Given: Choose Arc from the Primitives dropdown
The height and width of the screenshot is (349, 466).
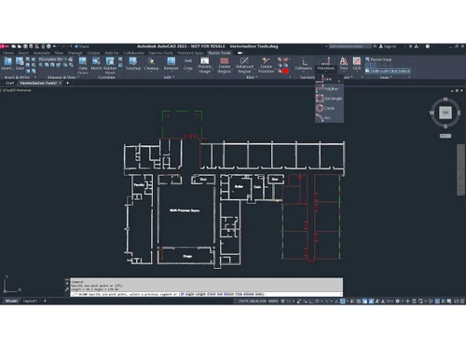Looking at the screenshot, I should [x=329, y=117].
